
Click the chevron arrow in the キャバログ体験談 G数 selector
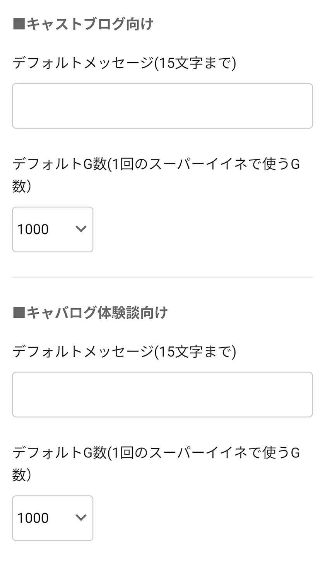click(x=81, y=518)
